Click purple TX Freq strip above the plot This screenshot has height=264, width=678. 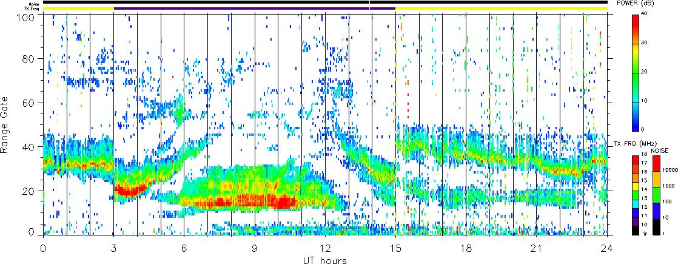pos(255,8)
